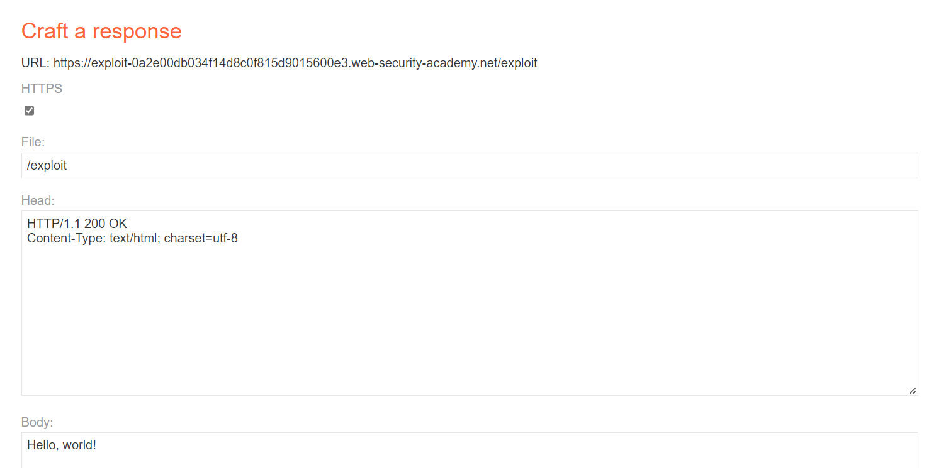Click the resize grip on the Head textarea
The width and height of the screenshot is (941, 468).
[x=913, y=391]
